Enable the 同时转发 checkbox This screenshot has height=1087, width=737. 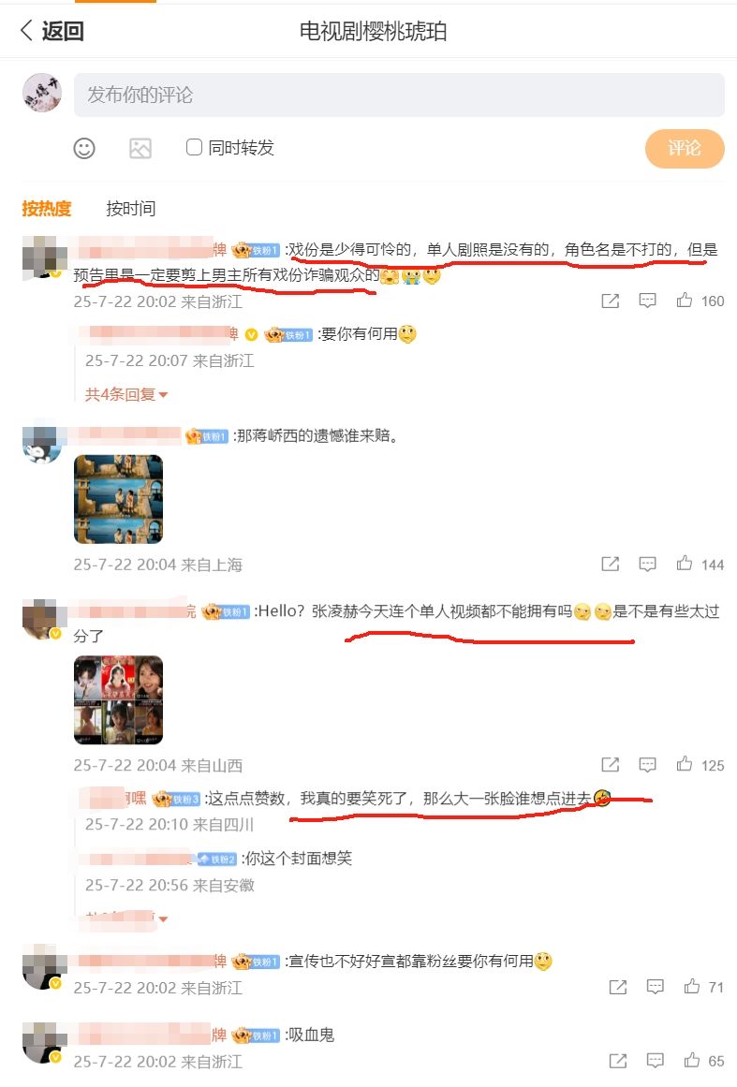coord(194,147)
